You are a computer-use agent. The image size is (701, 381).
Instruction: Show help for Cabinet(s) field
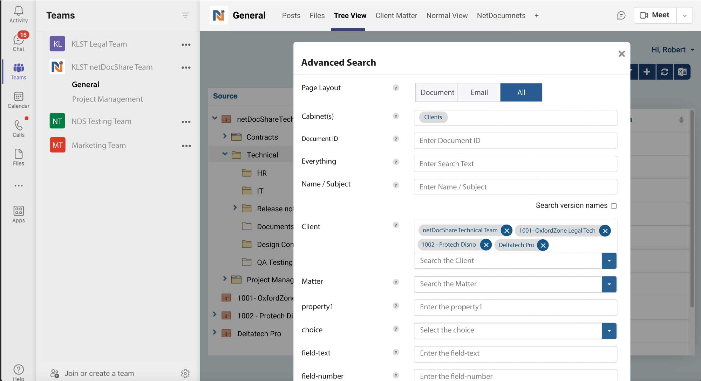(x=396, y=116)
